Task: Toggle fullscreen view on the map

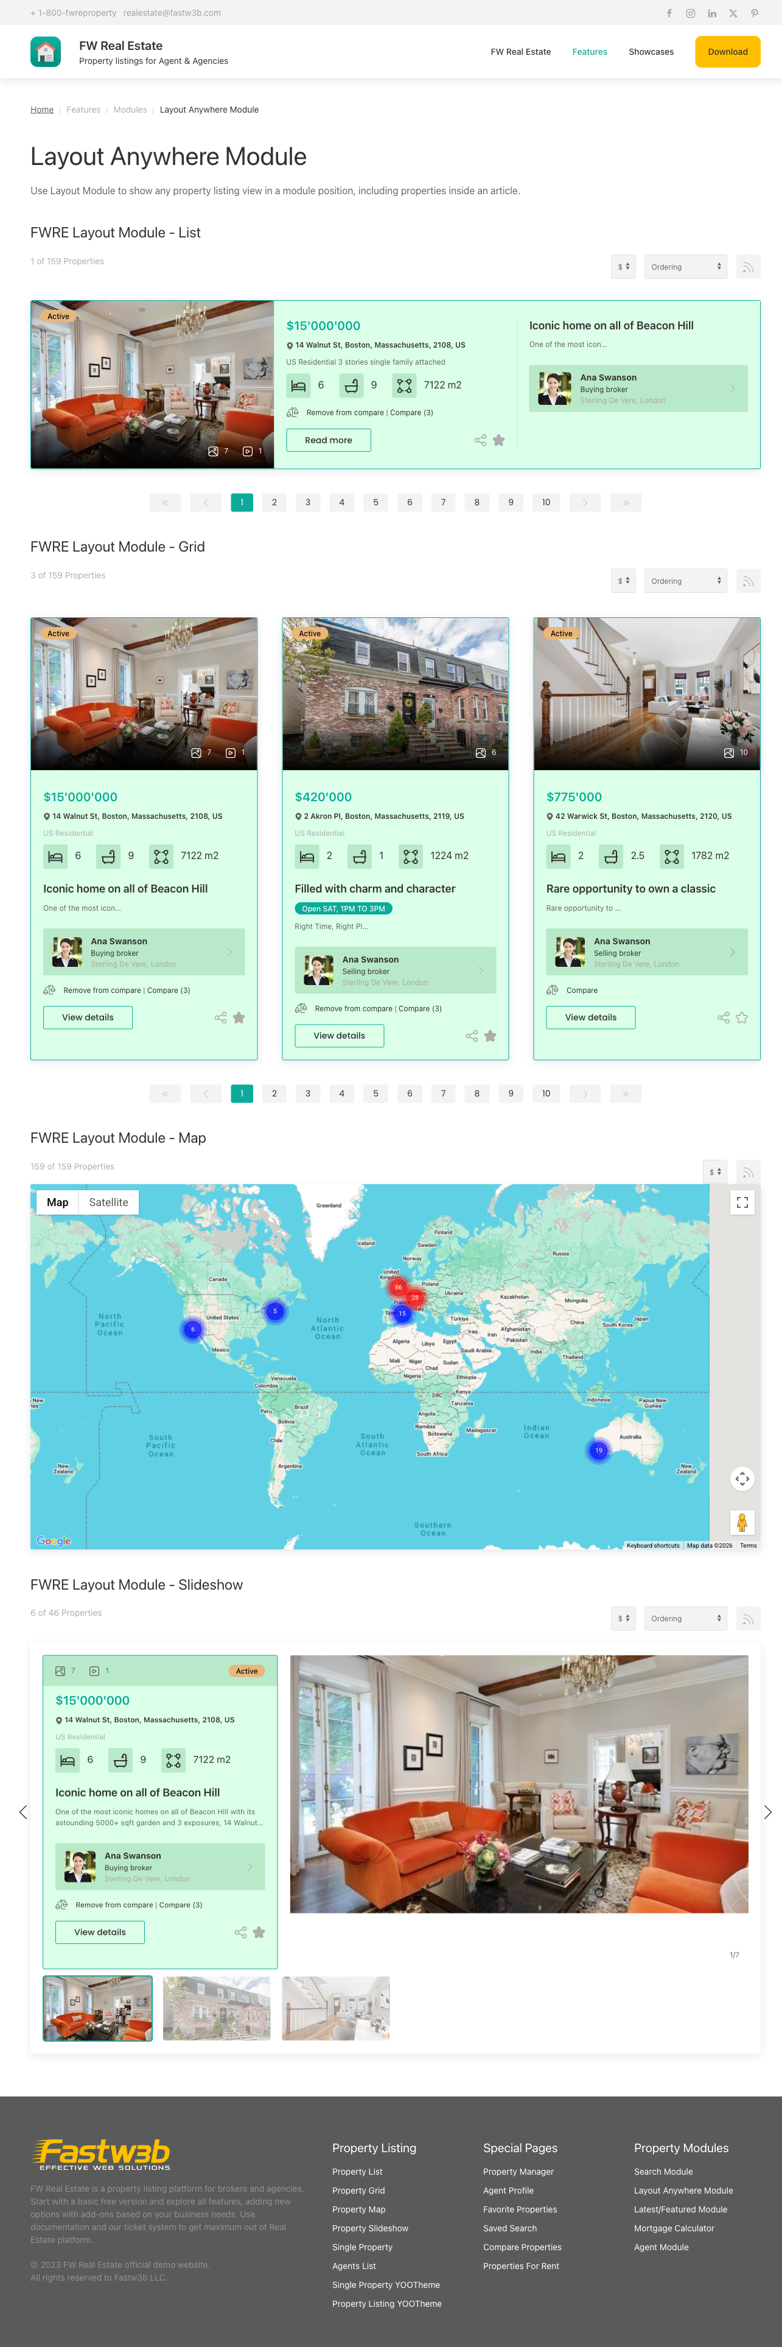Action: (742, 1202)
